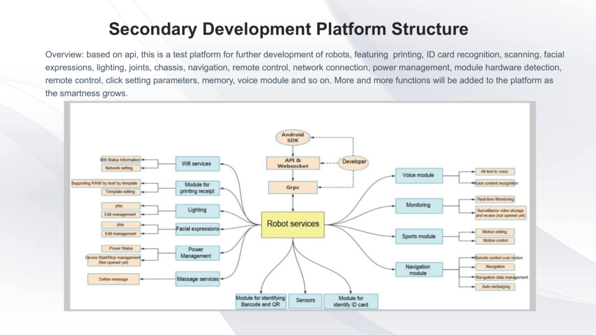Screen dimensions: 596x335
Task: Select the Voice module box
Action: [x=418, y=175]
